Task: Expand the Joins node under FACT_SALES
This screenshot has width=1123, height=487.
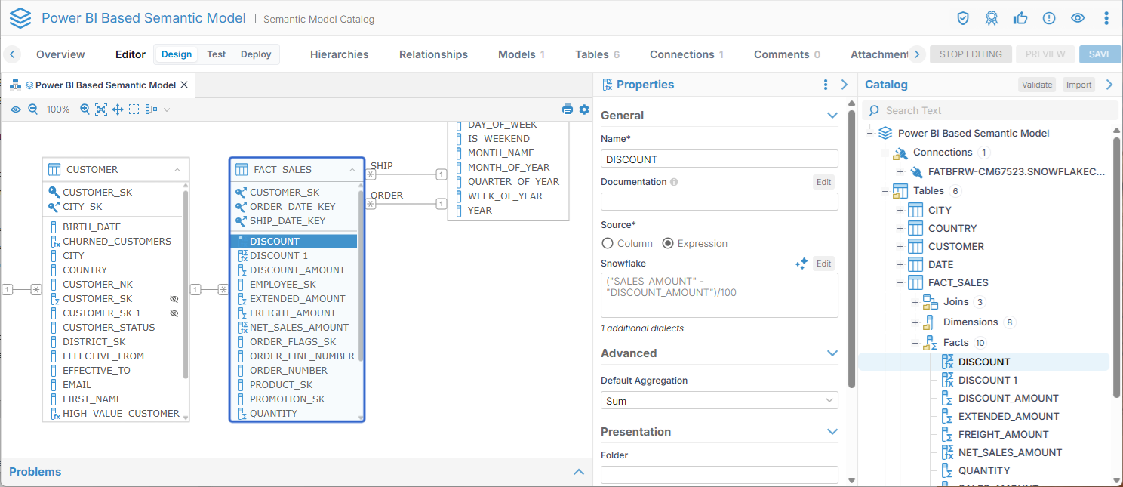Action: coord(915,302)
